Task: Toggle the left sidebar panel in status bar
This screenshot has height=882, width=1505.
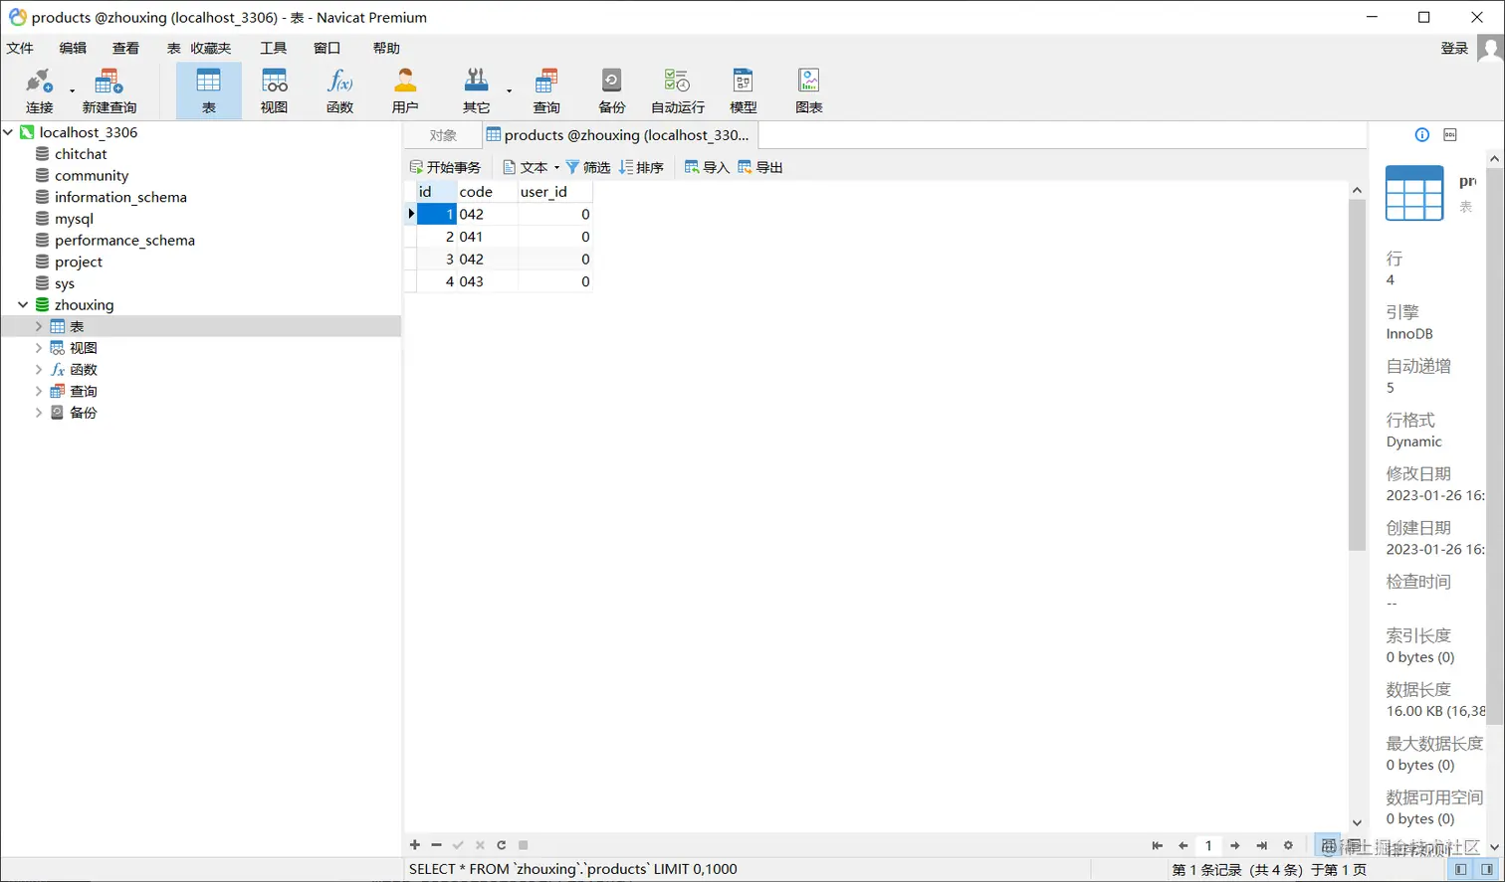Action: point(1460,869)
